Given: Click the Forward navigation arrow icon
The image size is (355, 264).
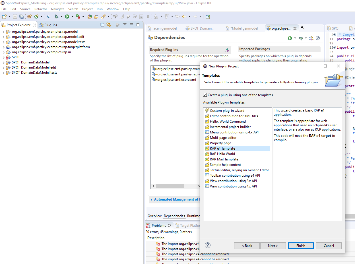Looking at the screenshot, I should pyautogui.click(x=195, y=16).
